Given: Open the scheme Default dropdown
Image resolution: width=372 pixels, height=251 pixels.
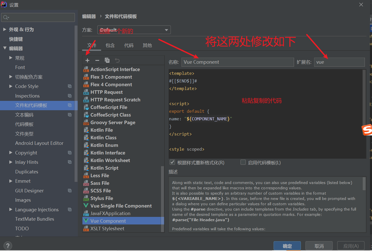Looking at the screenshot, I should (x=134, y=30).
